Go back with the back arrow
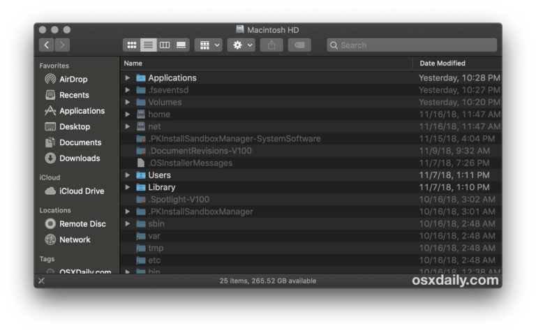536x333 pixels. tap(47, 45)
